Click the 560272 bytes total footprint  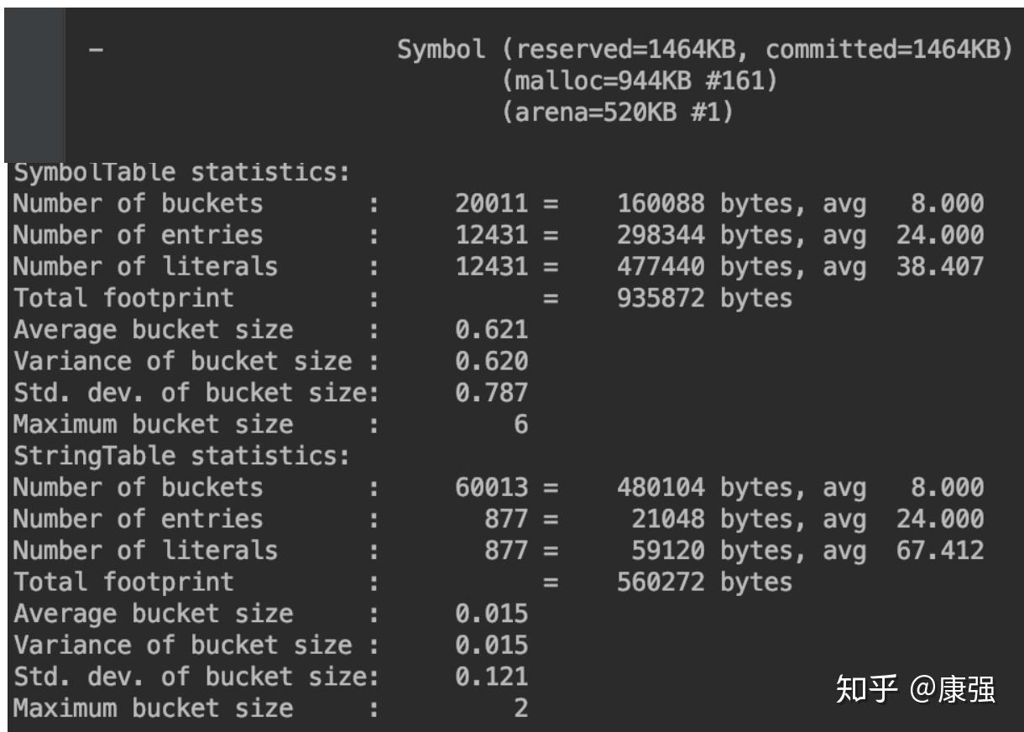(705, 582)
